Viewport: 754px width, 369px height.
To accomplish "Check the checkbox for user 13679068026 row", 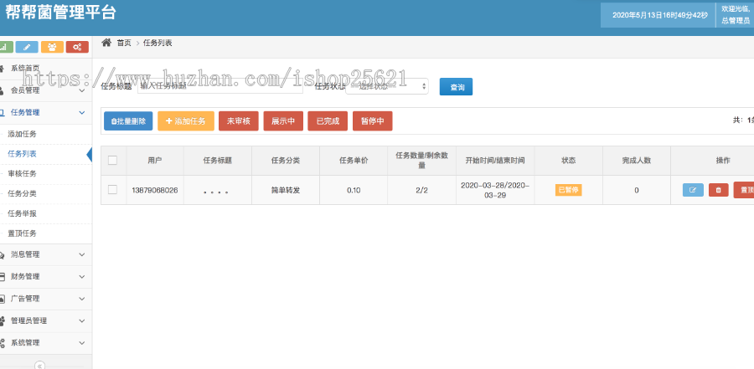I will pos(112,190).
